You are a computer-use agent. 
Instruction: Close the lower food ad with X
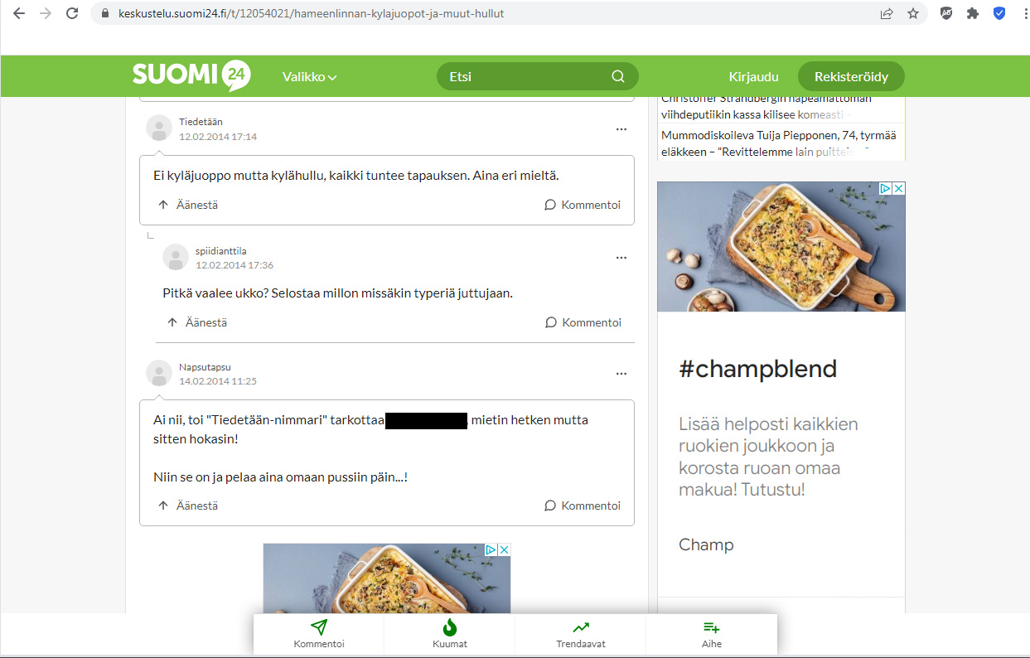504,549
